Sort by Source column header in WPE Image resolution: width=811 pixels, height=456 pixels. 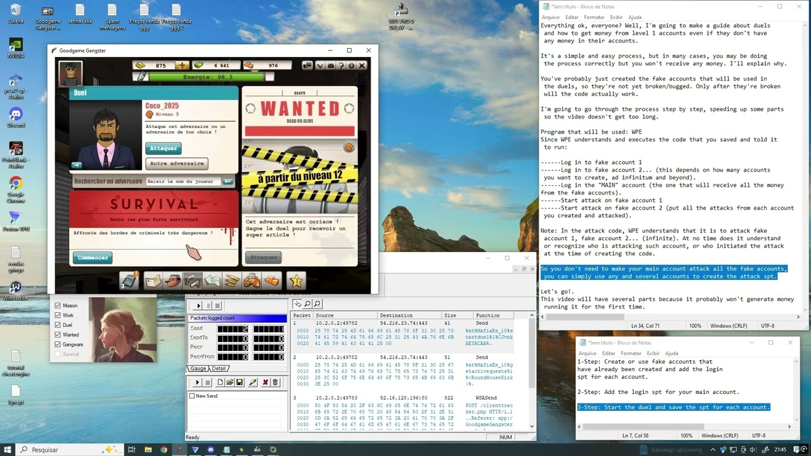pos(346,315)
